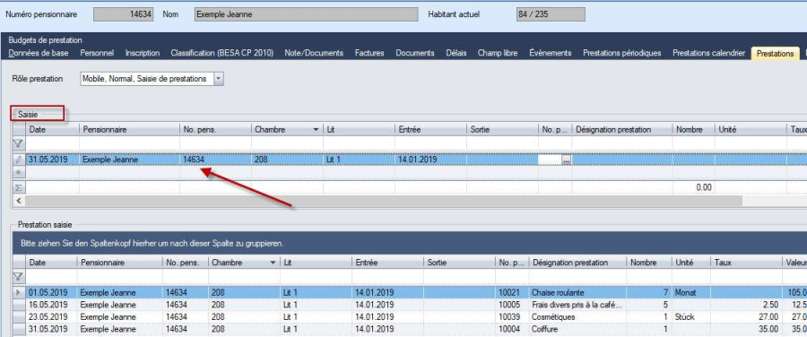The height and width of the screenshot is (337, 807).
Task: Open prestation lookup ellipsis button
Action: [567, 160]
